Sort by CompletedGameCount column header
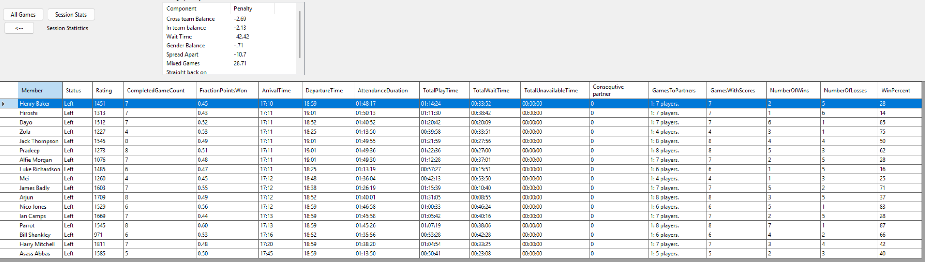This screenshot has height=262, width=925. point(159,91)
